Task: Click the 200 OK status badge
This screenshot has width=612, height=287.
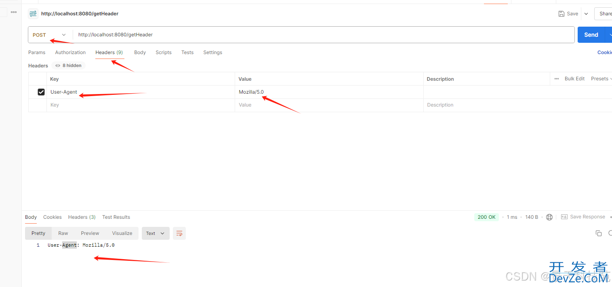Action: 486,217
